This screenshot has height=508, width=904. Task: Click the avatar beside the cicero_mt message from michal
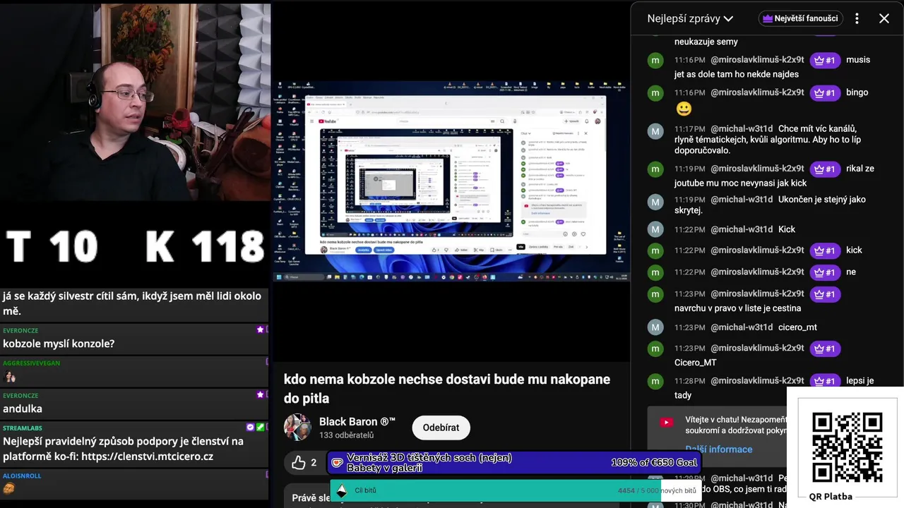pos(655,327)
